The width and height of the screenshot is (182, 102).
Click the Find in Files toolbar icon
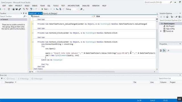[81, 9]
